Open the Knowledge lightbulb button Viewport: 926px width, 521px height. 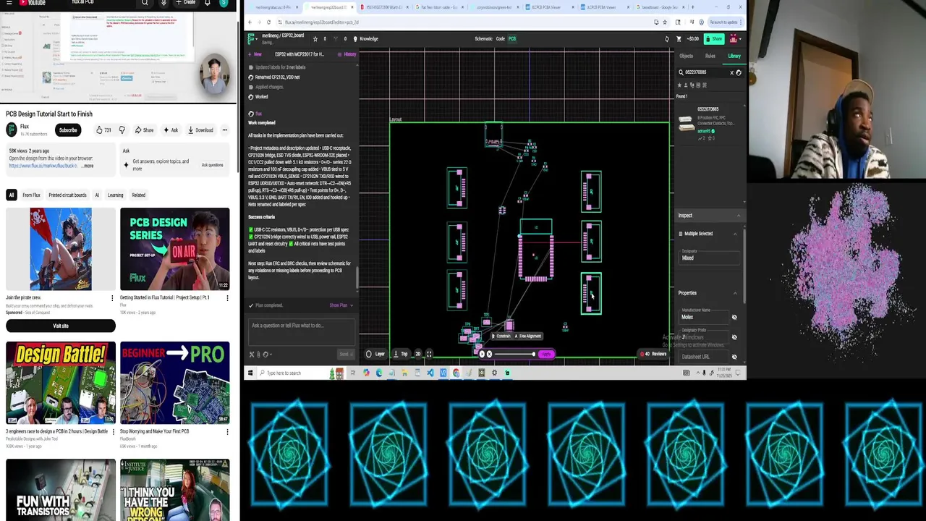click(x=366, y=38)
